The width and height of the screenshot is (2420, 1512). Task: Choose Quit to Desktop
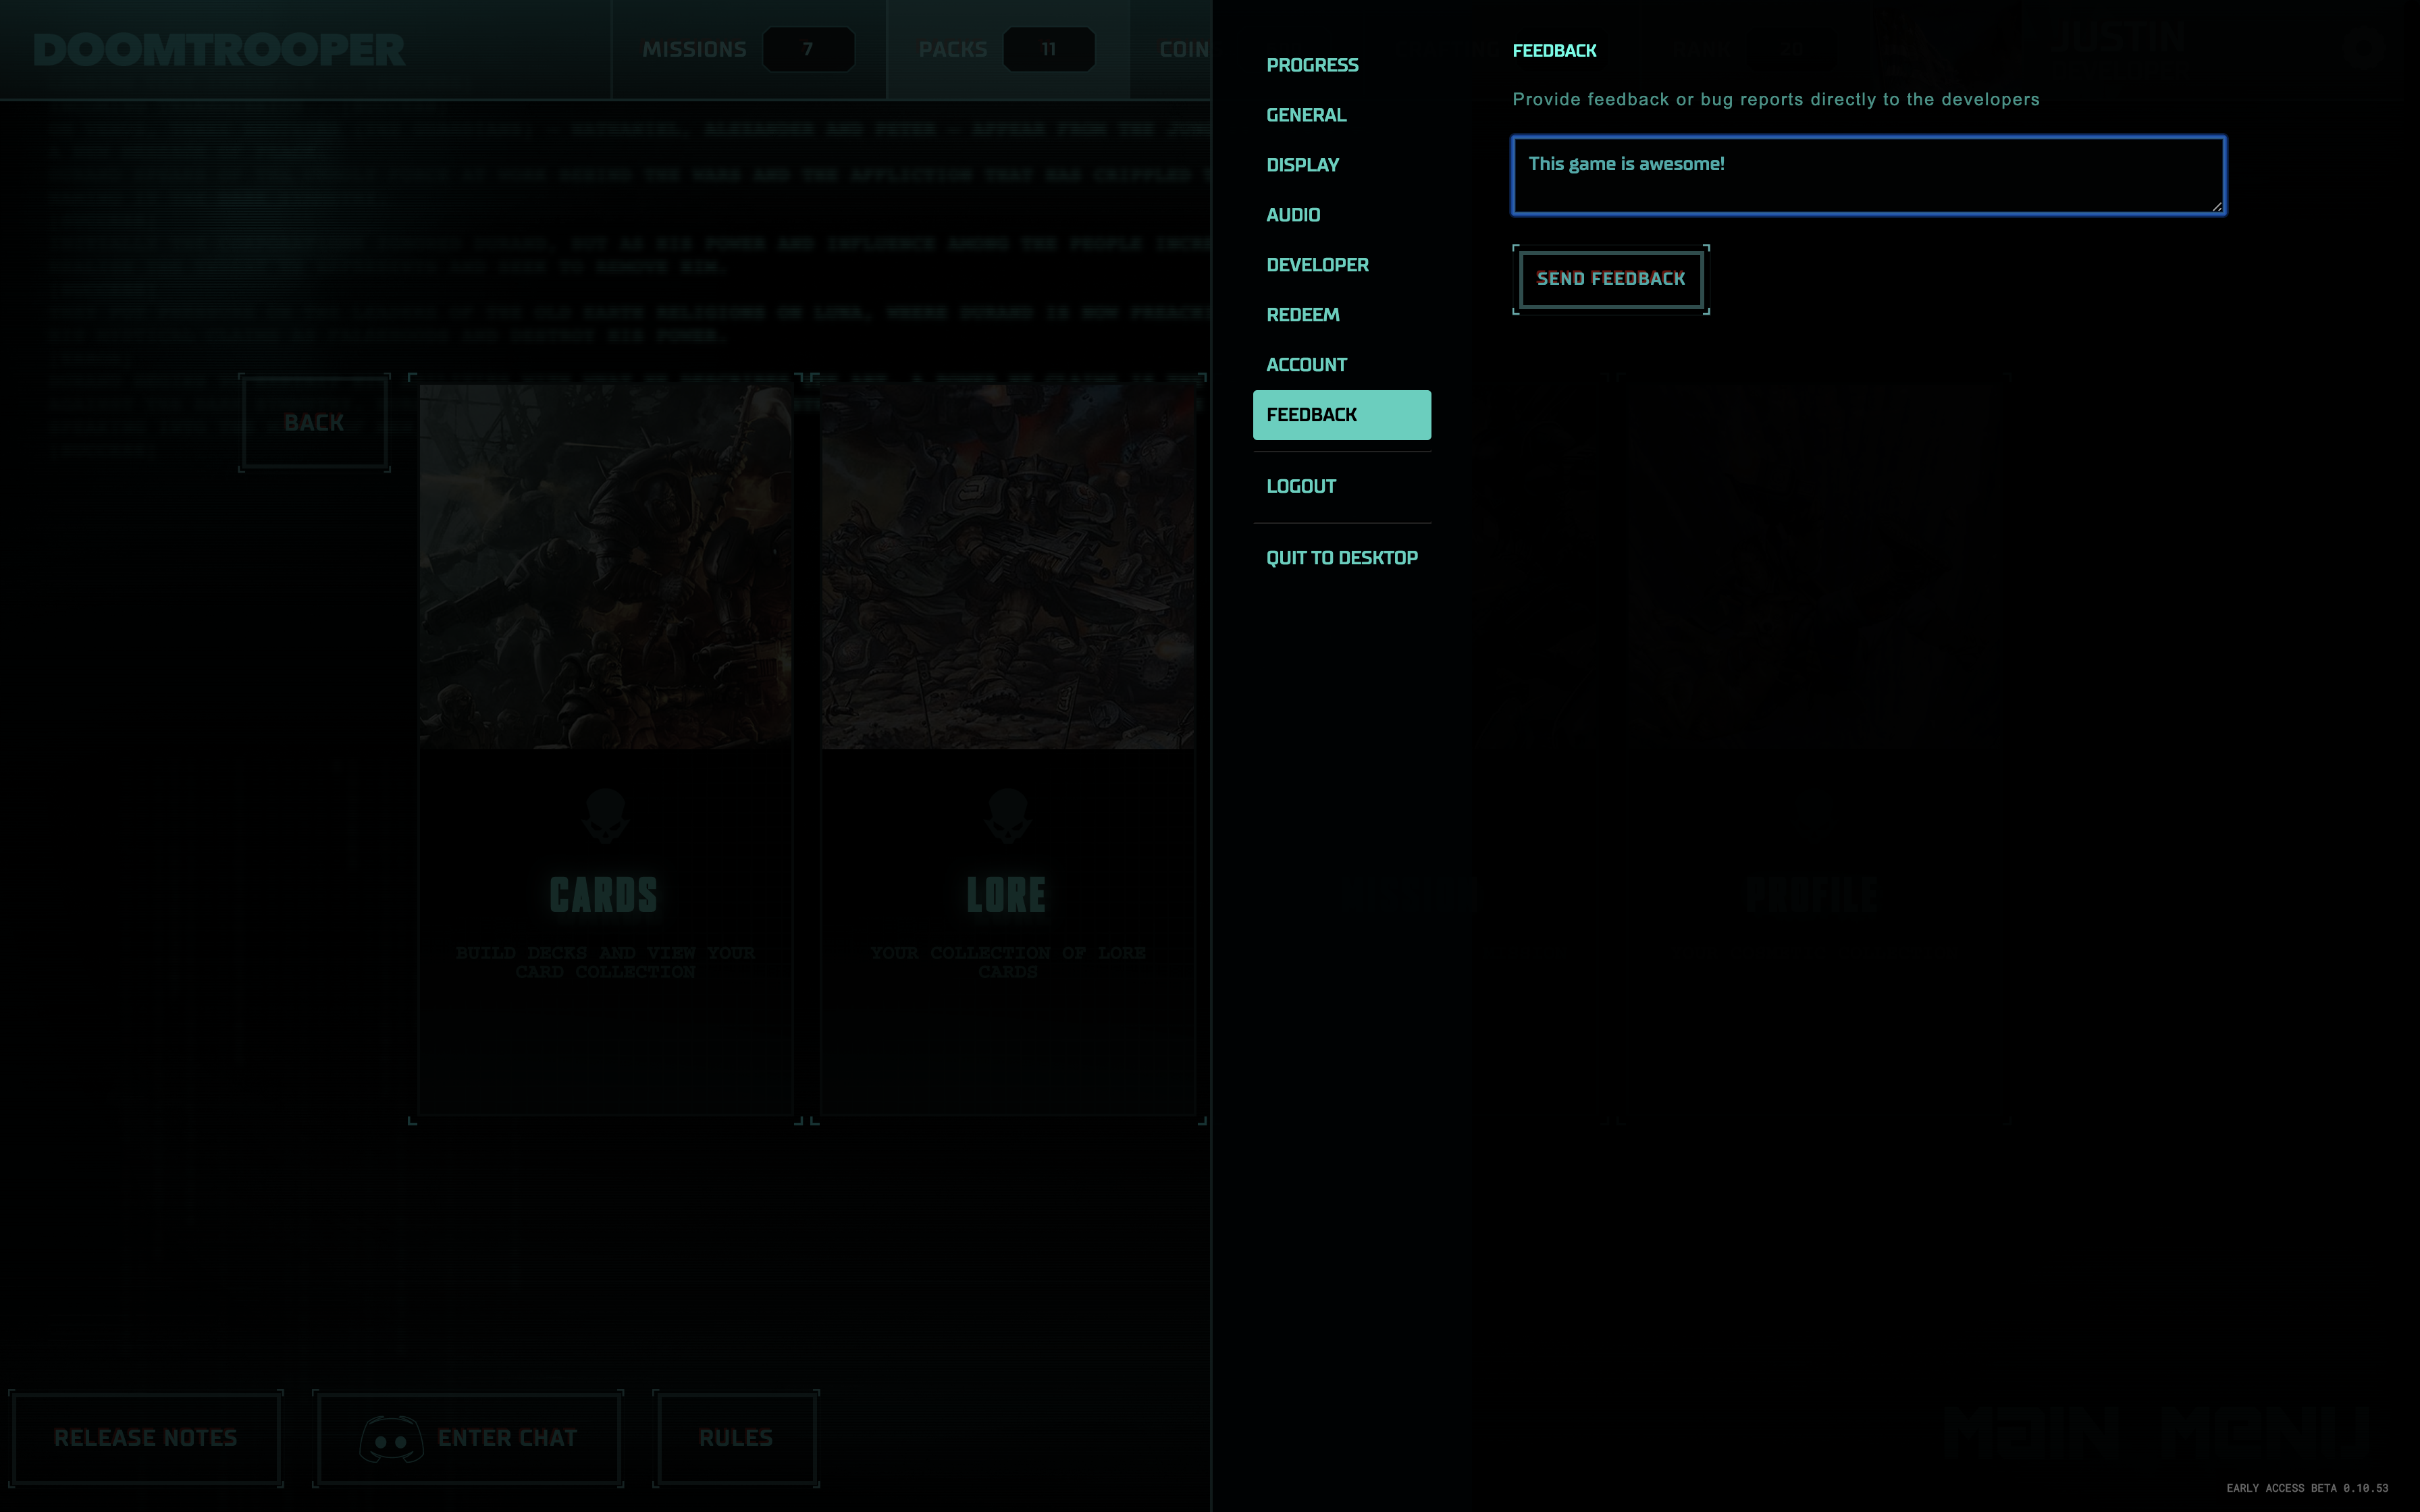point(1341,558)
